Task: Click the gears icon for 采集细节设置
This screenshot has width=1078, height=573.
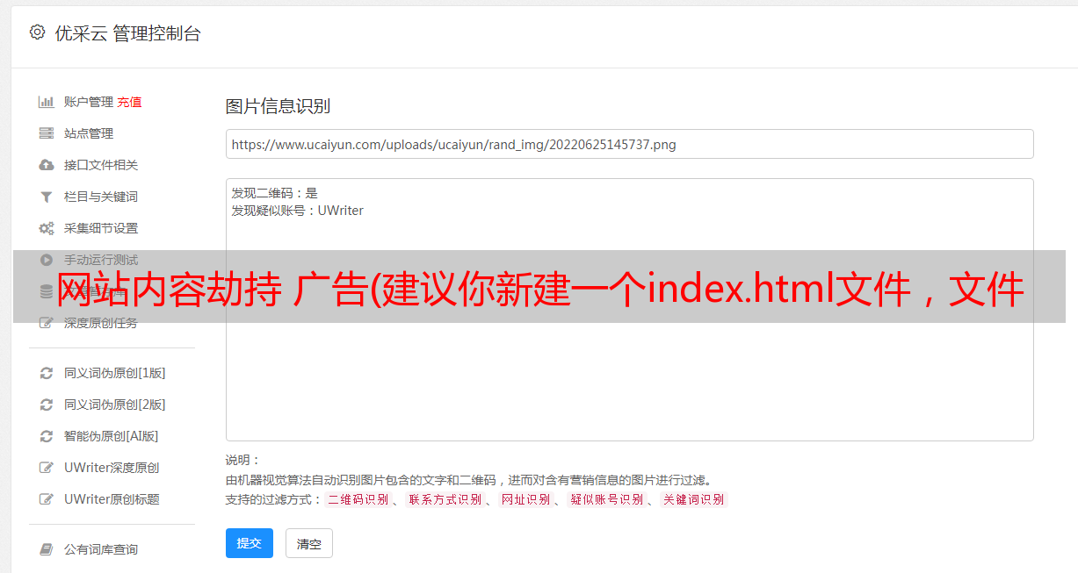Action: 47,228
